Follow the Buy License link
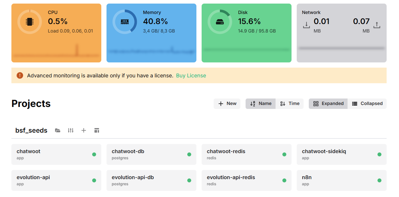This screenshot has width=399, height=197. click(x=191, y=75)
